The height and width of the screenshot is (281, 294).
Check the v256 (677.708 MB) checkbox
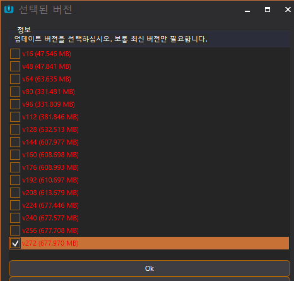(15, 230)
